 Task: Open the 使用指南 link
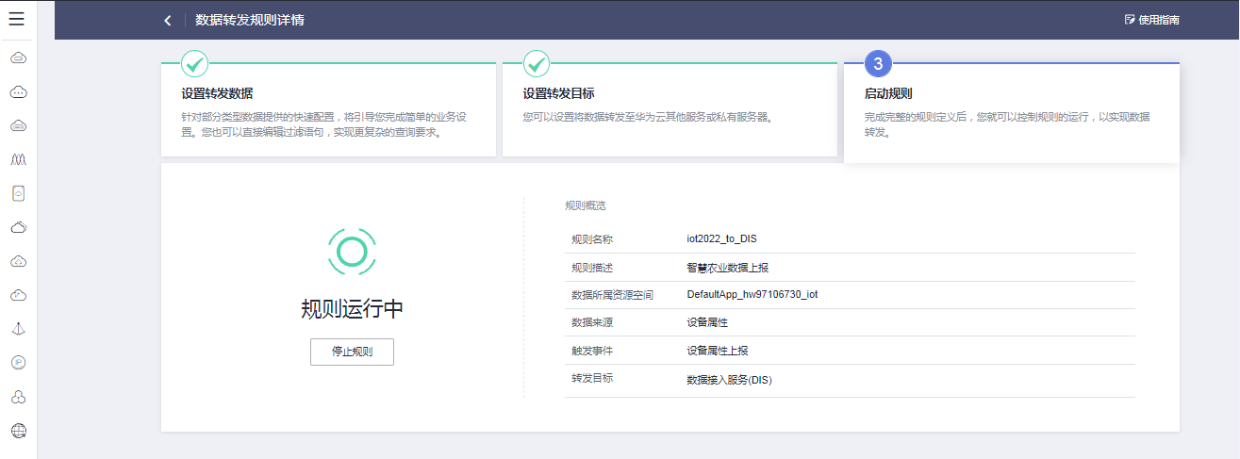point(1159,20)
